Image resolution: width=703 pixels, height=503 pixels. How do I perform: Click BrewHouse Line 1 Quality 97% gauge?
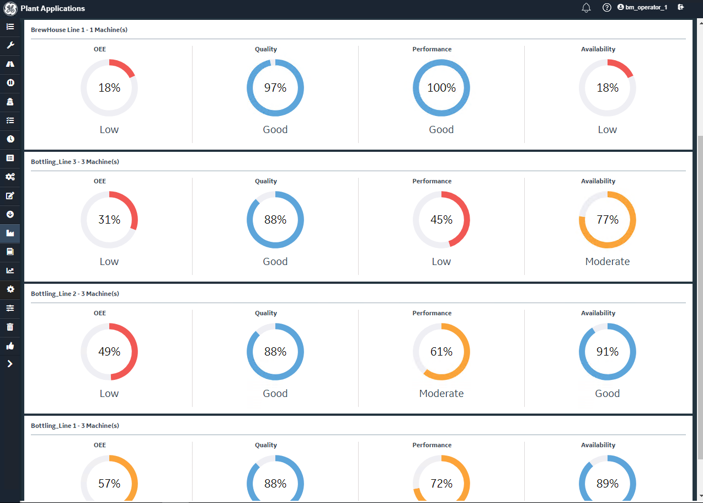coord(275,88)
